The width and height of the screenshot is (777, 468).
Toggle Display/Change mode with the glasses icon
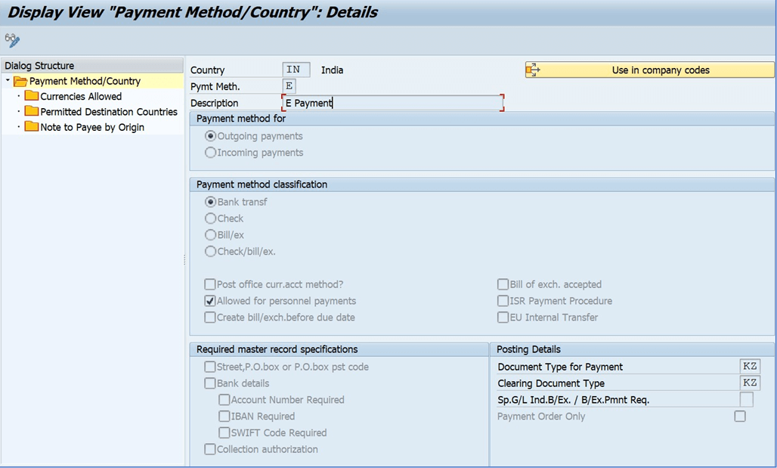tap(11, 40)
